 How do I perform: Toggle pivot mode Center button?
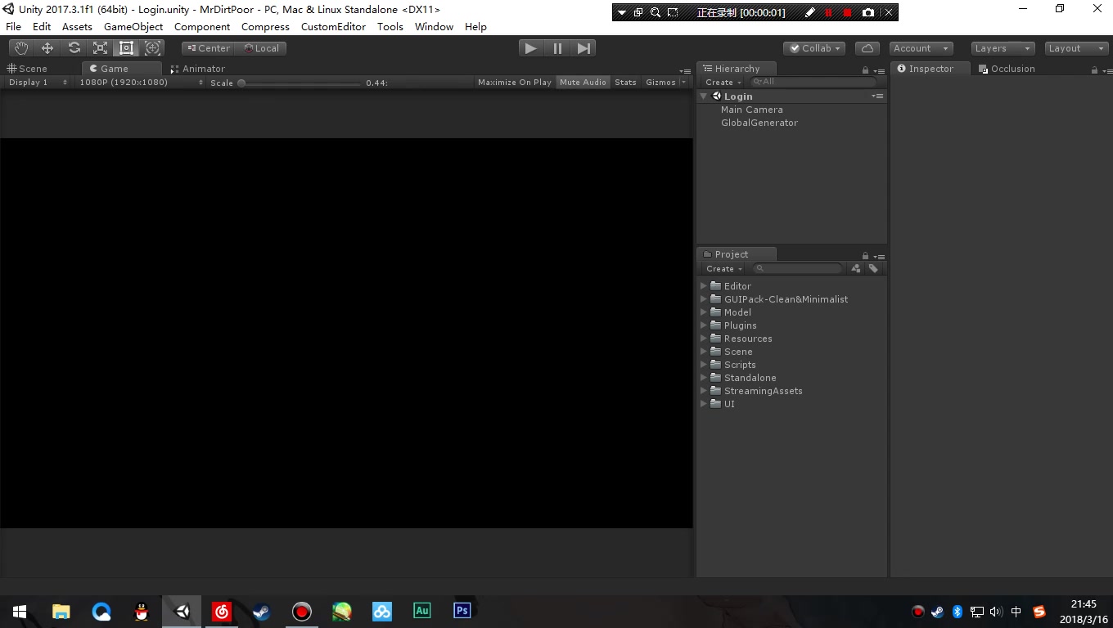click(x=208, y=48)
